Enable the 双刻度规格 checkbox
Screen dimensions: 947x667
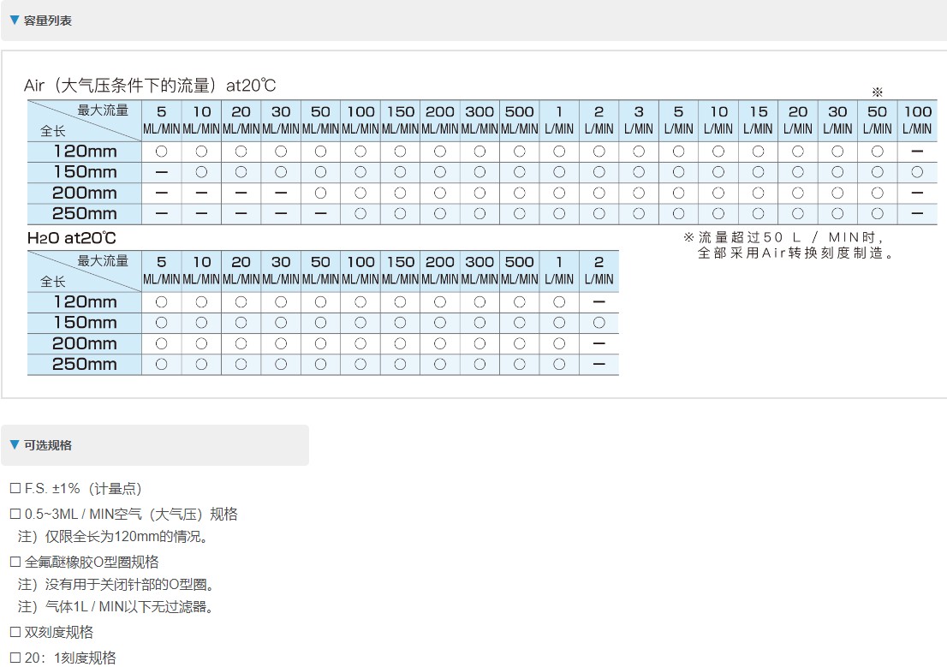pos(15,633)
